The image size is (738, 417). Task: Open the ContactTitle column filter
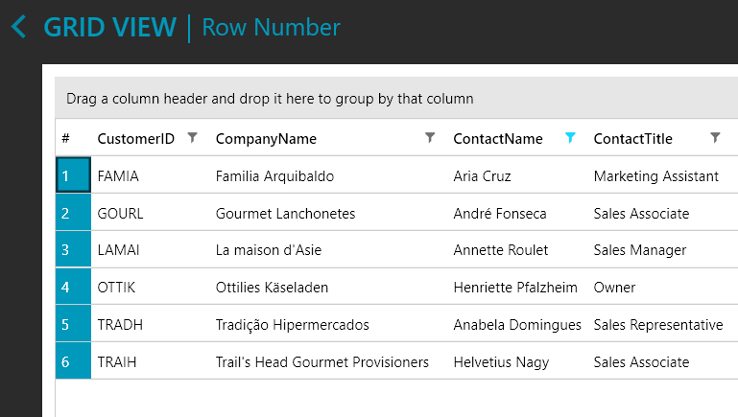tap(715, 138)
